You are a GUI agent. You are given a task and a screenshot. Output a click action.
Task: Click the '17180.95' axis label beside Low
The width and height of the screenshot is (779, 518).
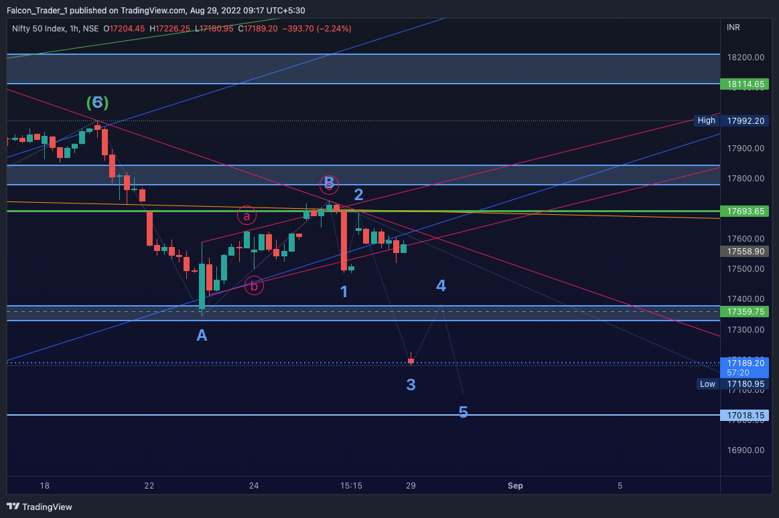point(745,384)
